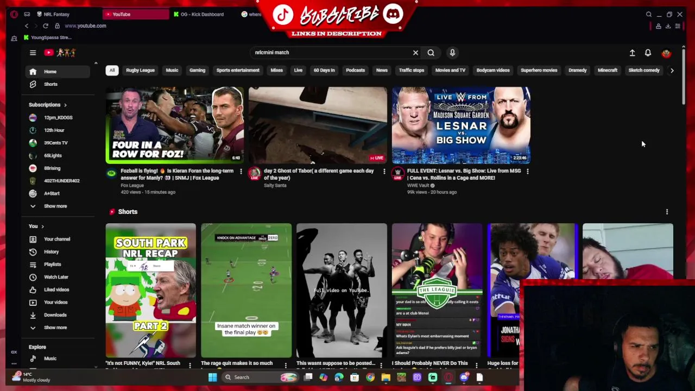
Task: Open Fozball is flying video title
Action: click(x=177, y=174)
